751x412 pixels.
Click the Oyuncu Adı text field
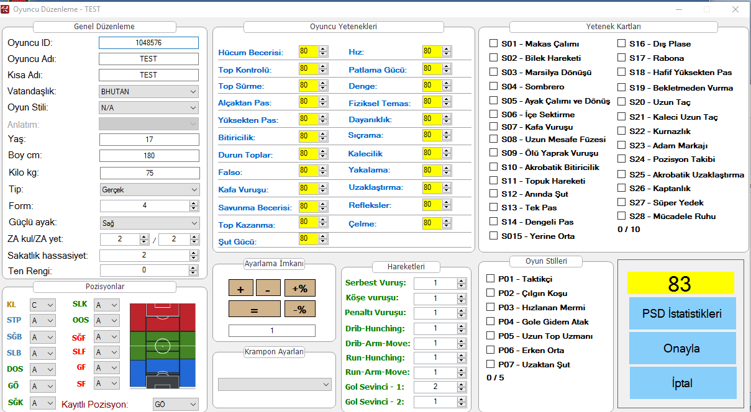pyautogui.click(x=149, y=59)
